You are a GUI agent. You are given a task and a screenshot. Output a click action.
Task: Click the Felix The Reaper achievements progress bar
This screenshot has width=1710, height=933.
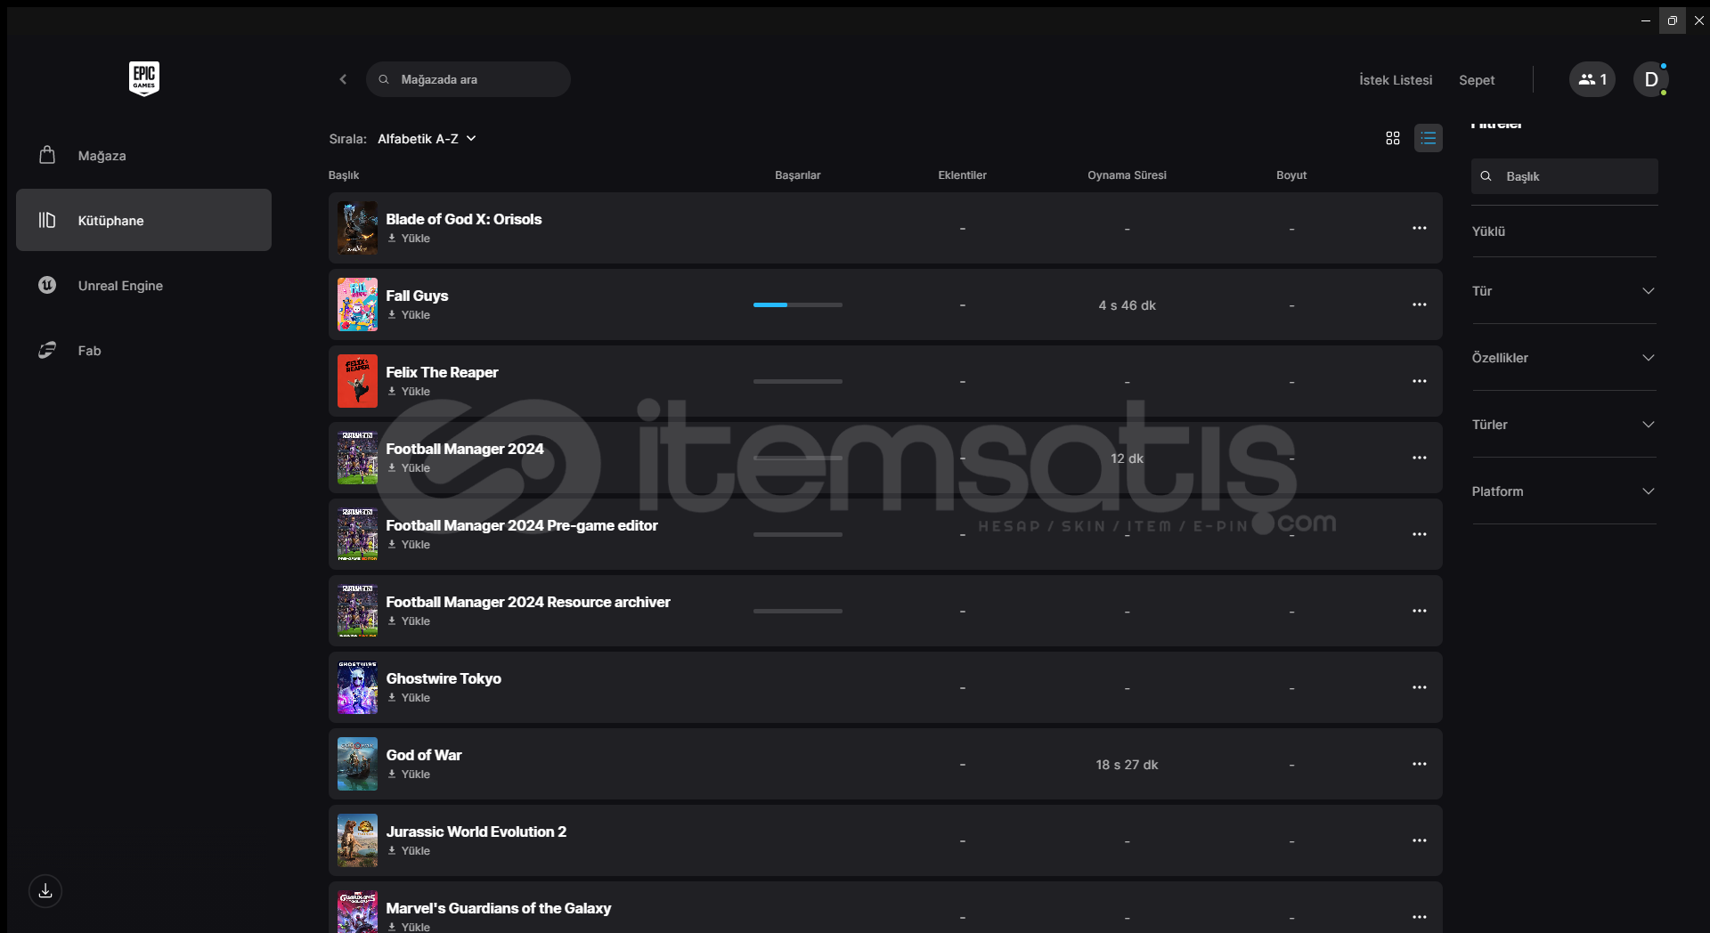coord(798,381)
